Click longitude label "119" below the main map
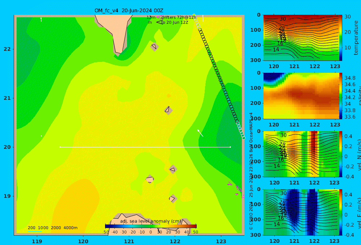The image size is (361, 245). pos(37,241)
